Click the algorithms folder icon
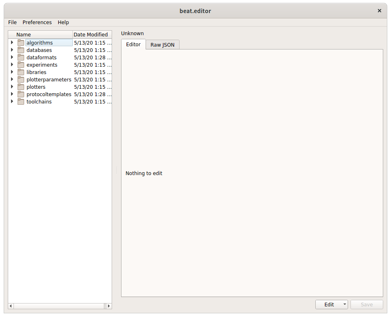 pos(21,43)
